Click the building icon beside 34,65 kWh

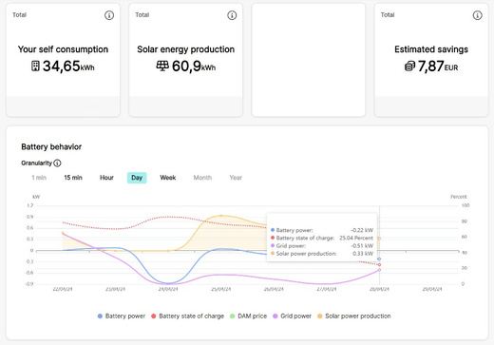pos(35,67)
